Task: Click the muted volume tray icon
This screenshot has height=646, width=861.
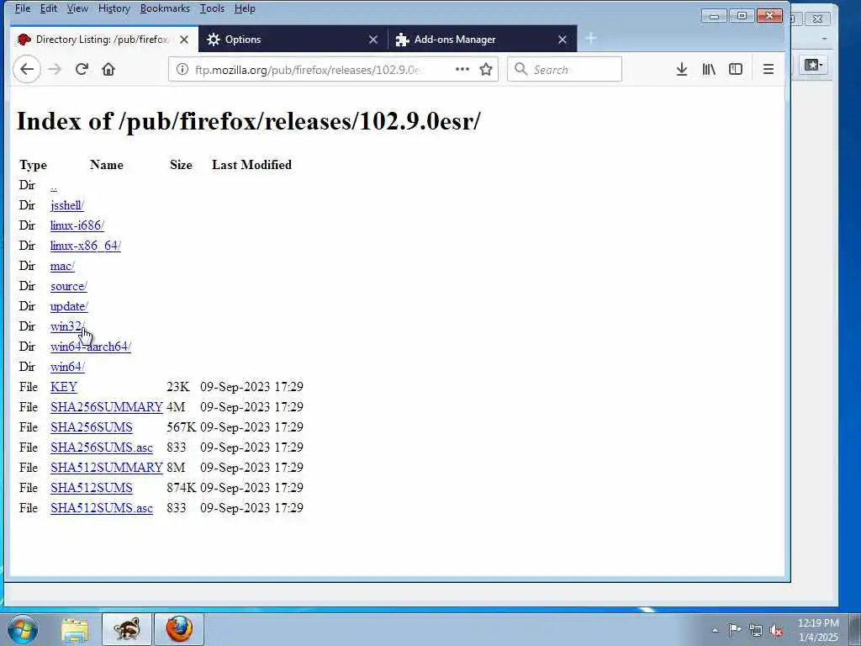Action: tap(776, 630)
